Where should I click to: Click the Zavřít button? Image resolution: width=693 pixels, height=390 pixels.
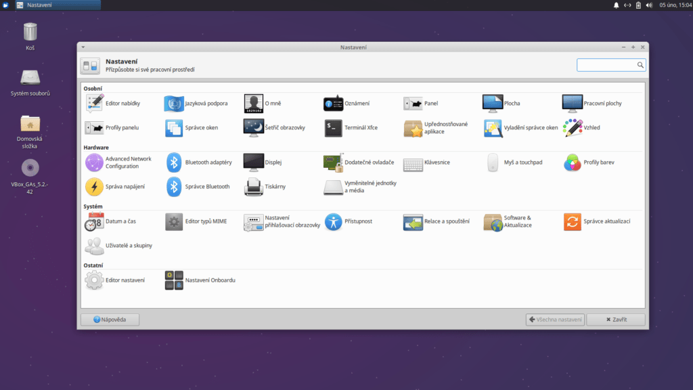616,320
